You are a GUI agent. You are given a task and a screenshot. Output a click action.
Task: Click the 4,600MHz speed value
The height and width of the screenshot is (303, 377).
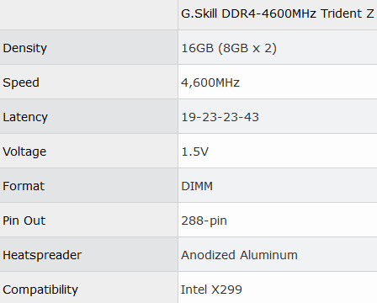(210, 82)
